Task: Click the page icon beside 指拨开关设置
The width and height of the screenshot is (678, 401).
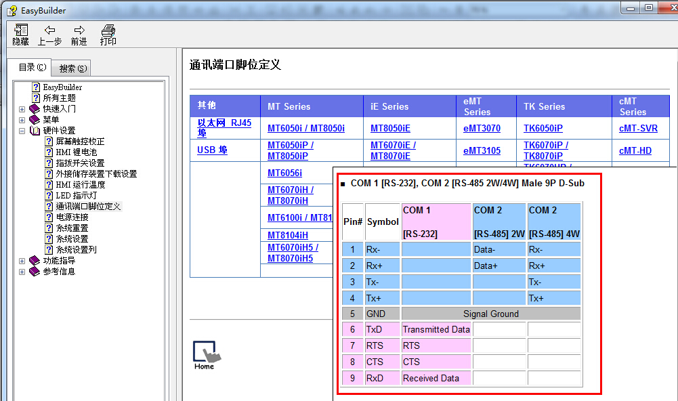Action: click(49, 163)
